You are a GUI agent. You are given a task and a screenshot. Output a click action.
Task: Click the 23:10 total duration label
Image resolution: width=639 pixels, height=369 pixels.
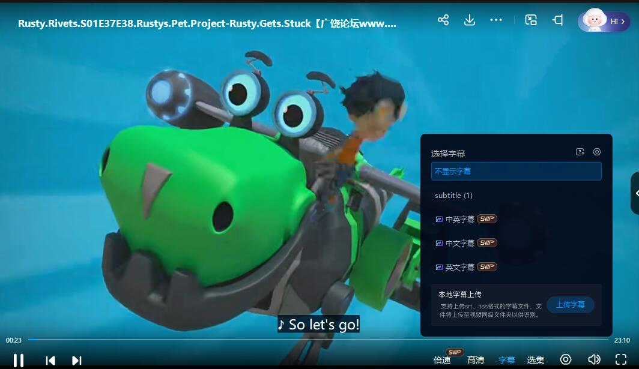click(x=622, y=340)
